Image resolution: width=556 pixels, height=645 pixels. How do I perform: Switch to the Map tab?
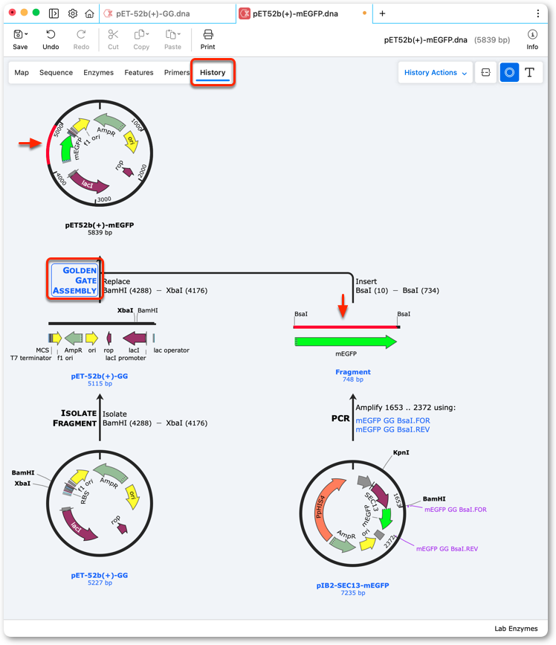coord(22,72)
